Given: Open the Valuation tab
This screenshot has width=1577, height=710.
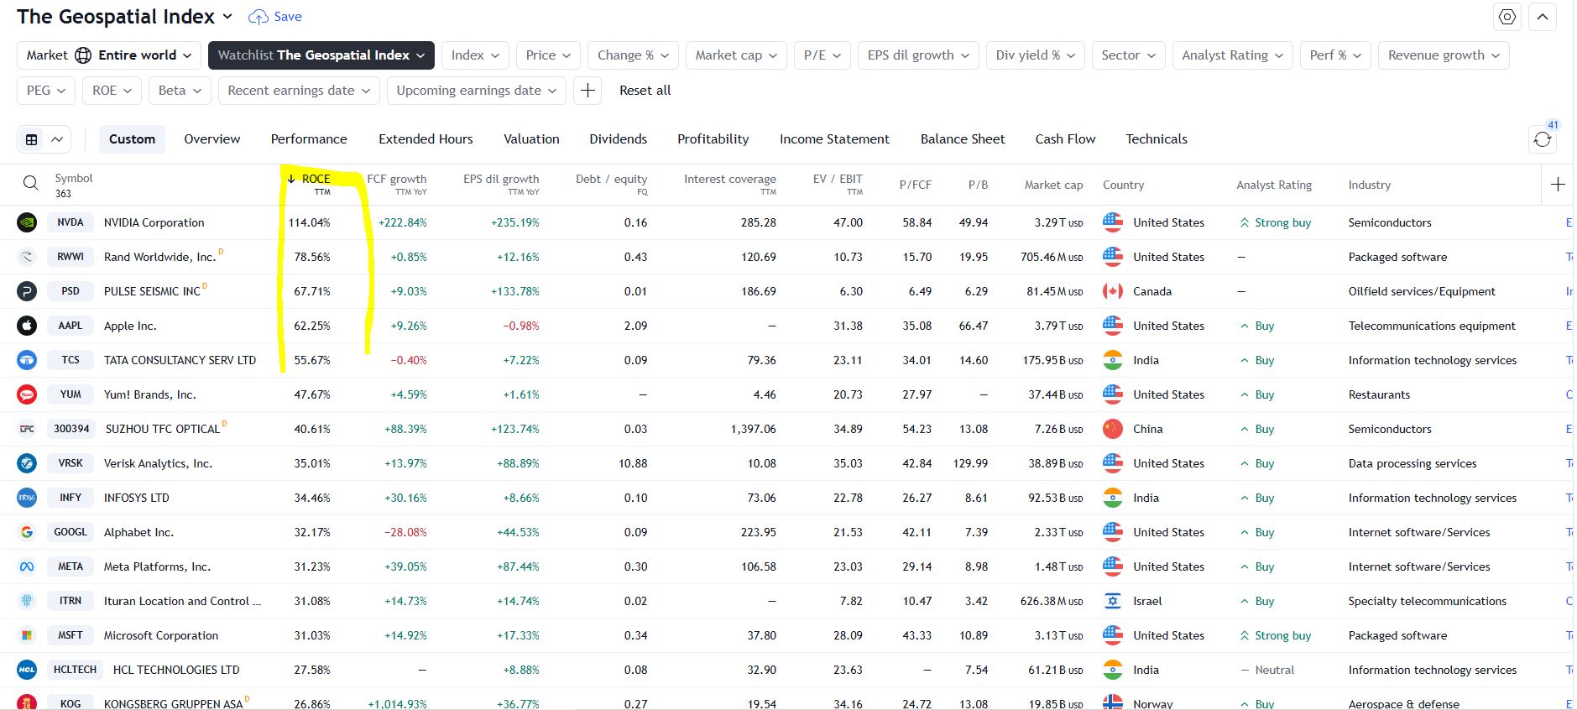Looking at the screenshot, I should [x=531, y=139].
